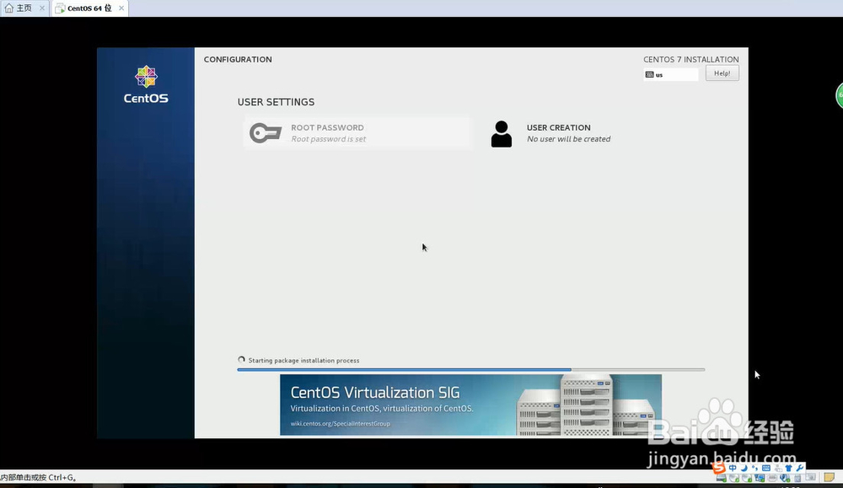Click the Help! button
The height and width of the screenshot is (488, 843).
click(722, 73)
